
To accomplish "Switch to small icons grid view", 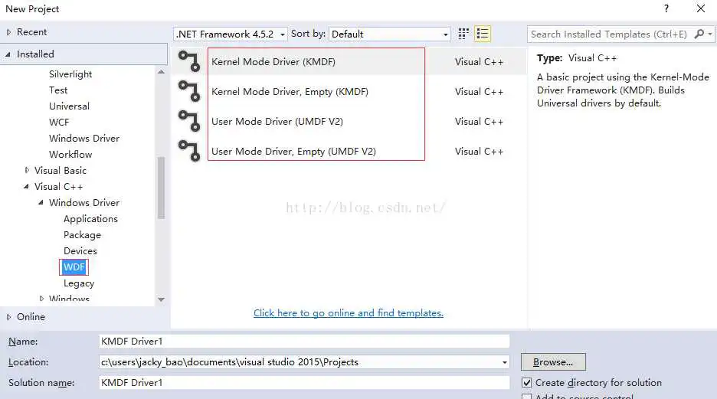I will click(463, 34).
